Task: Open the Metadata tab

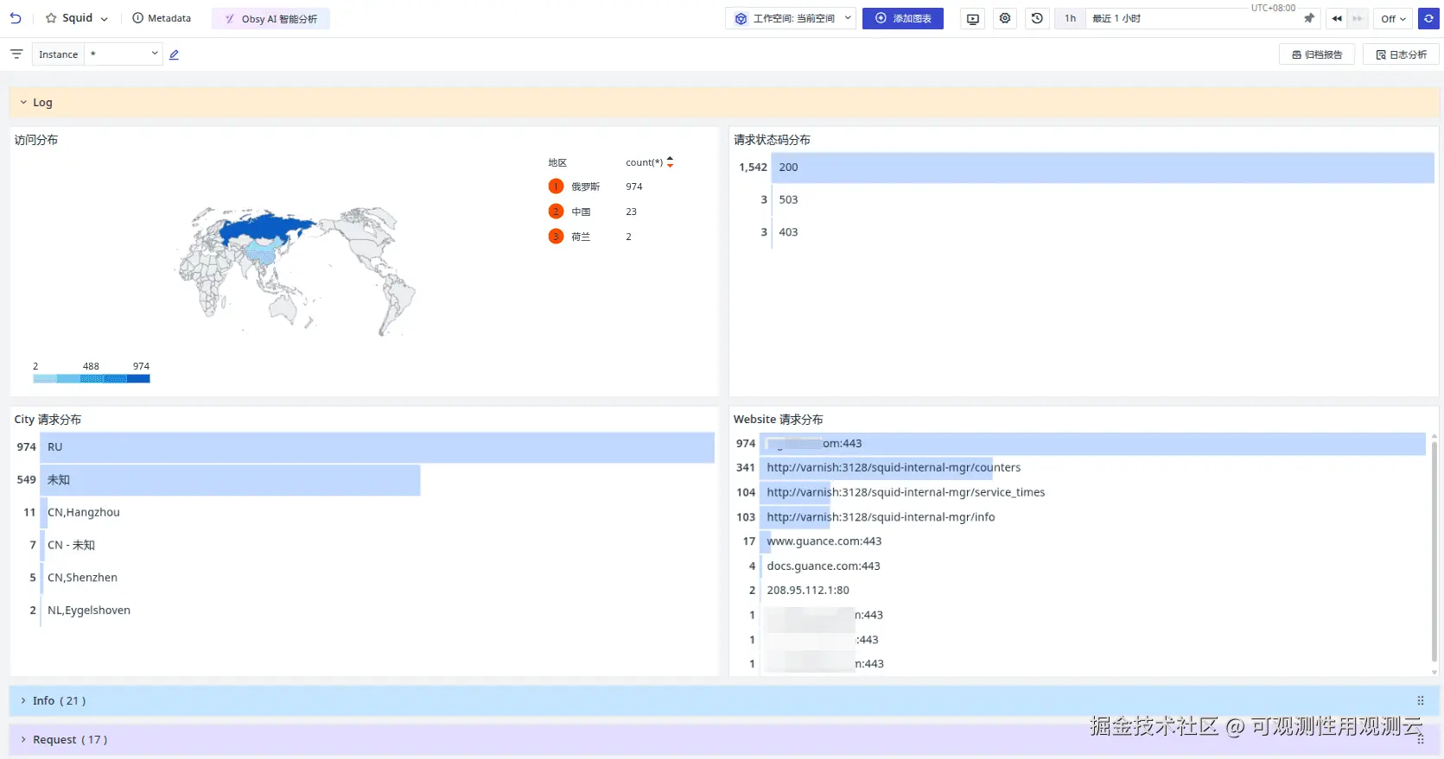Action: pyautogui.click(x=162, y=18)
